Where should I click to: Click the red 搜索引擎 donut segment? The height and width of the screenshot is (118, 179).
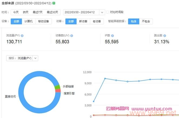58,91
